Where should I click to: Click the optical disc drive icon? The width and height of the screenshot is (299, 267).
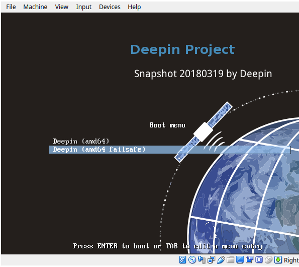pyautogui.click(x=192, y=260)
